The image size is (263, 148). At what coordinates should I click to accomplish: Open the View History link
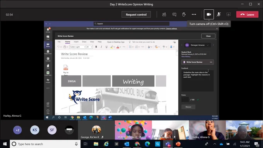click(x=186, y=57)
